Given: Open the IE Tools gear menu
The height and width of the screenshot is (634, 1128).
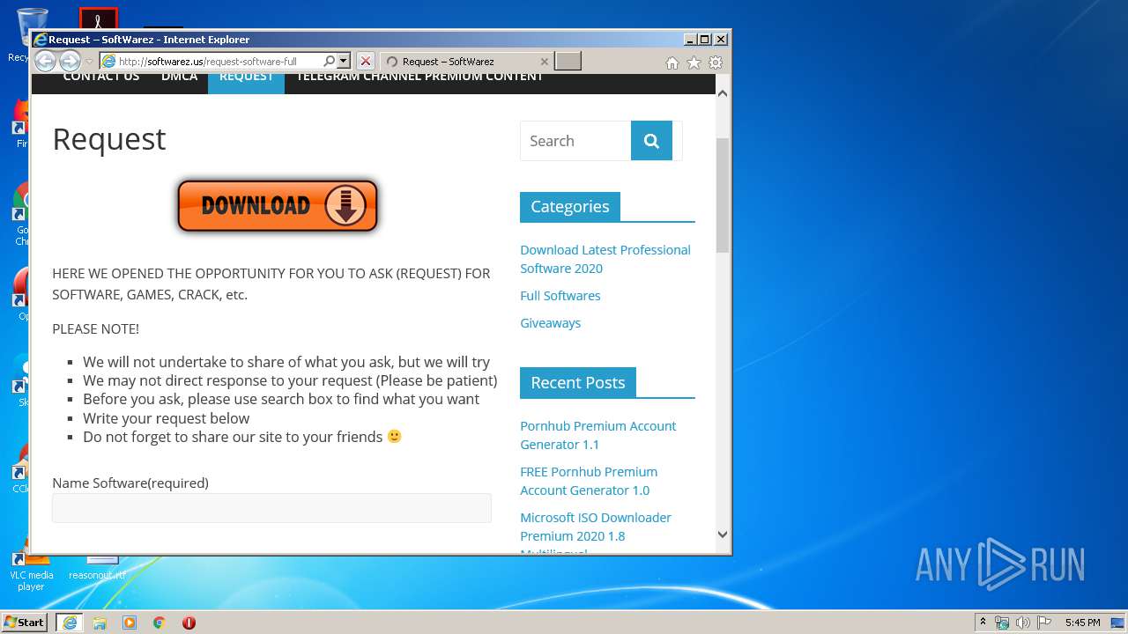Looking at the screenshot, I should [716, 63].
